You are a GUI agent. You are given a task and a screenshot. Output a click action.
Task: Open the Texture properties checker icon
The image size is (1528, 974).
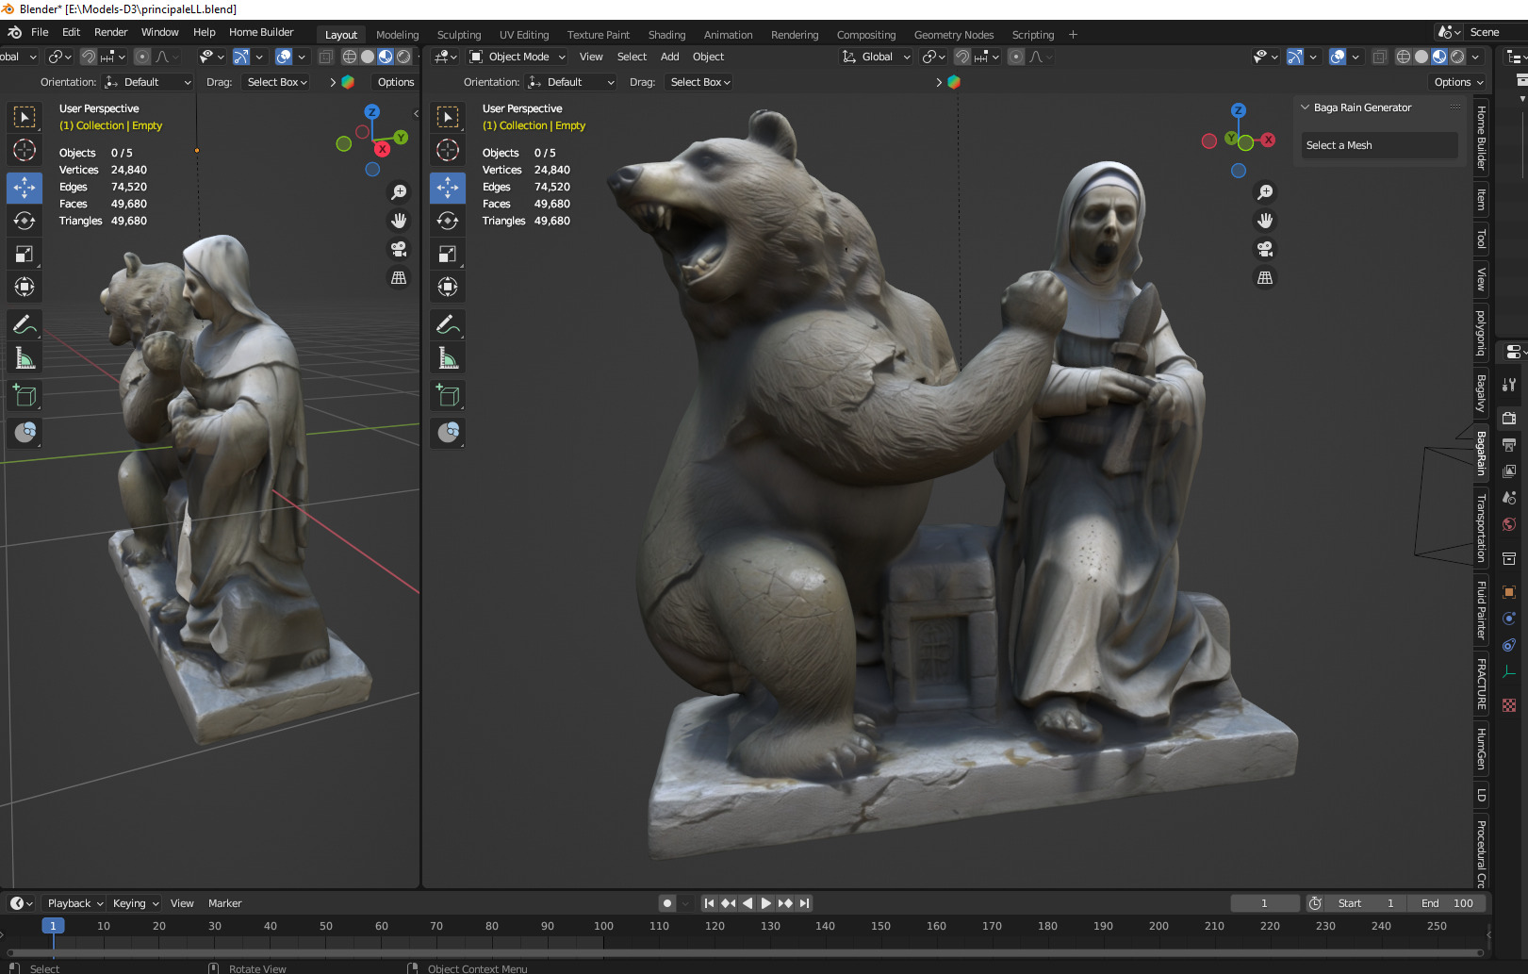1509,705
